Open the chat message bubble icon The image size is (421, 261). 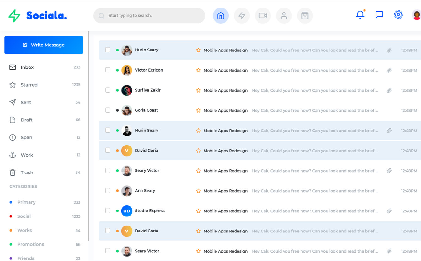[x=379, y=15]
